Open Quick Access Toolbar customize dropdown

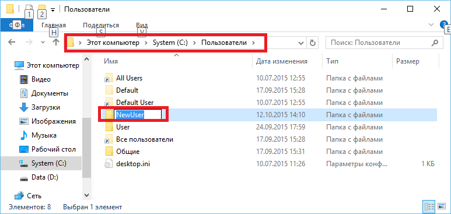53,9
